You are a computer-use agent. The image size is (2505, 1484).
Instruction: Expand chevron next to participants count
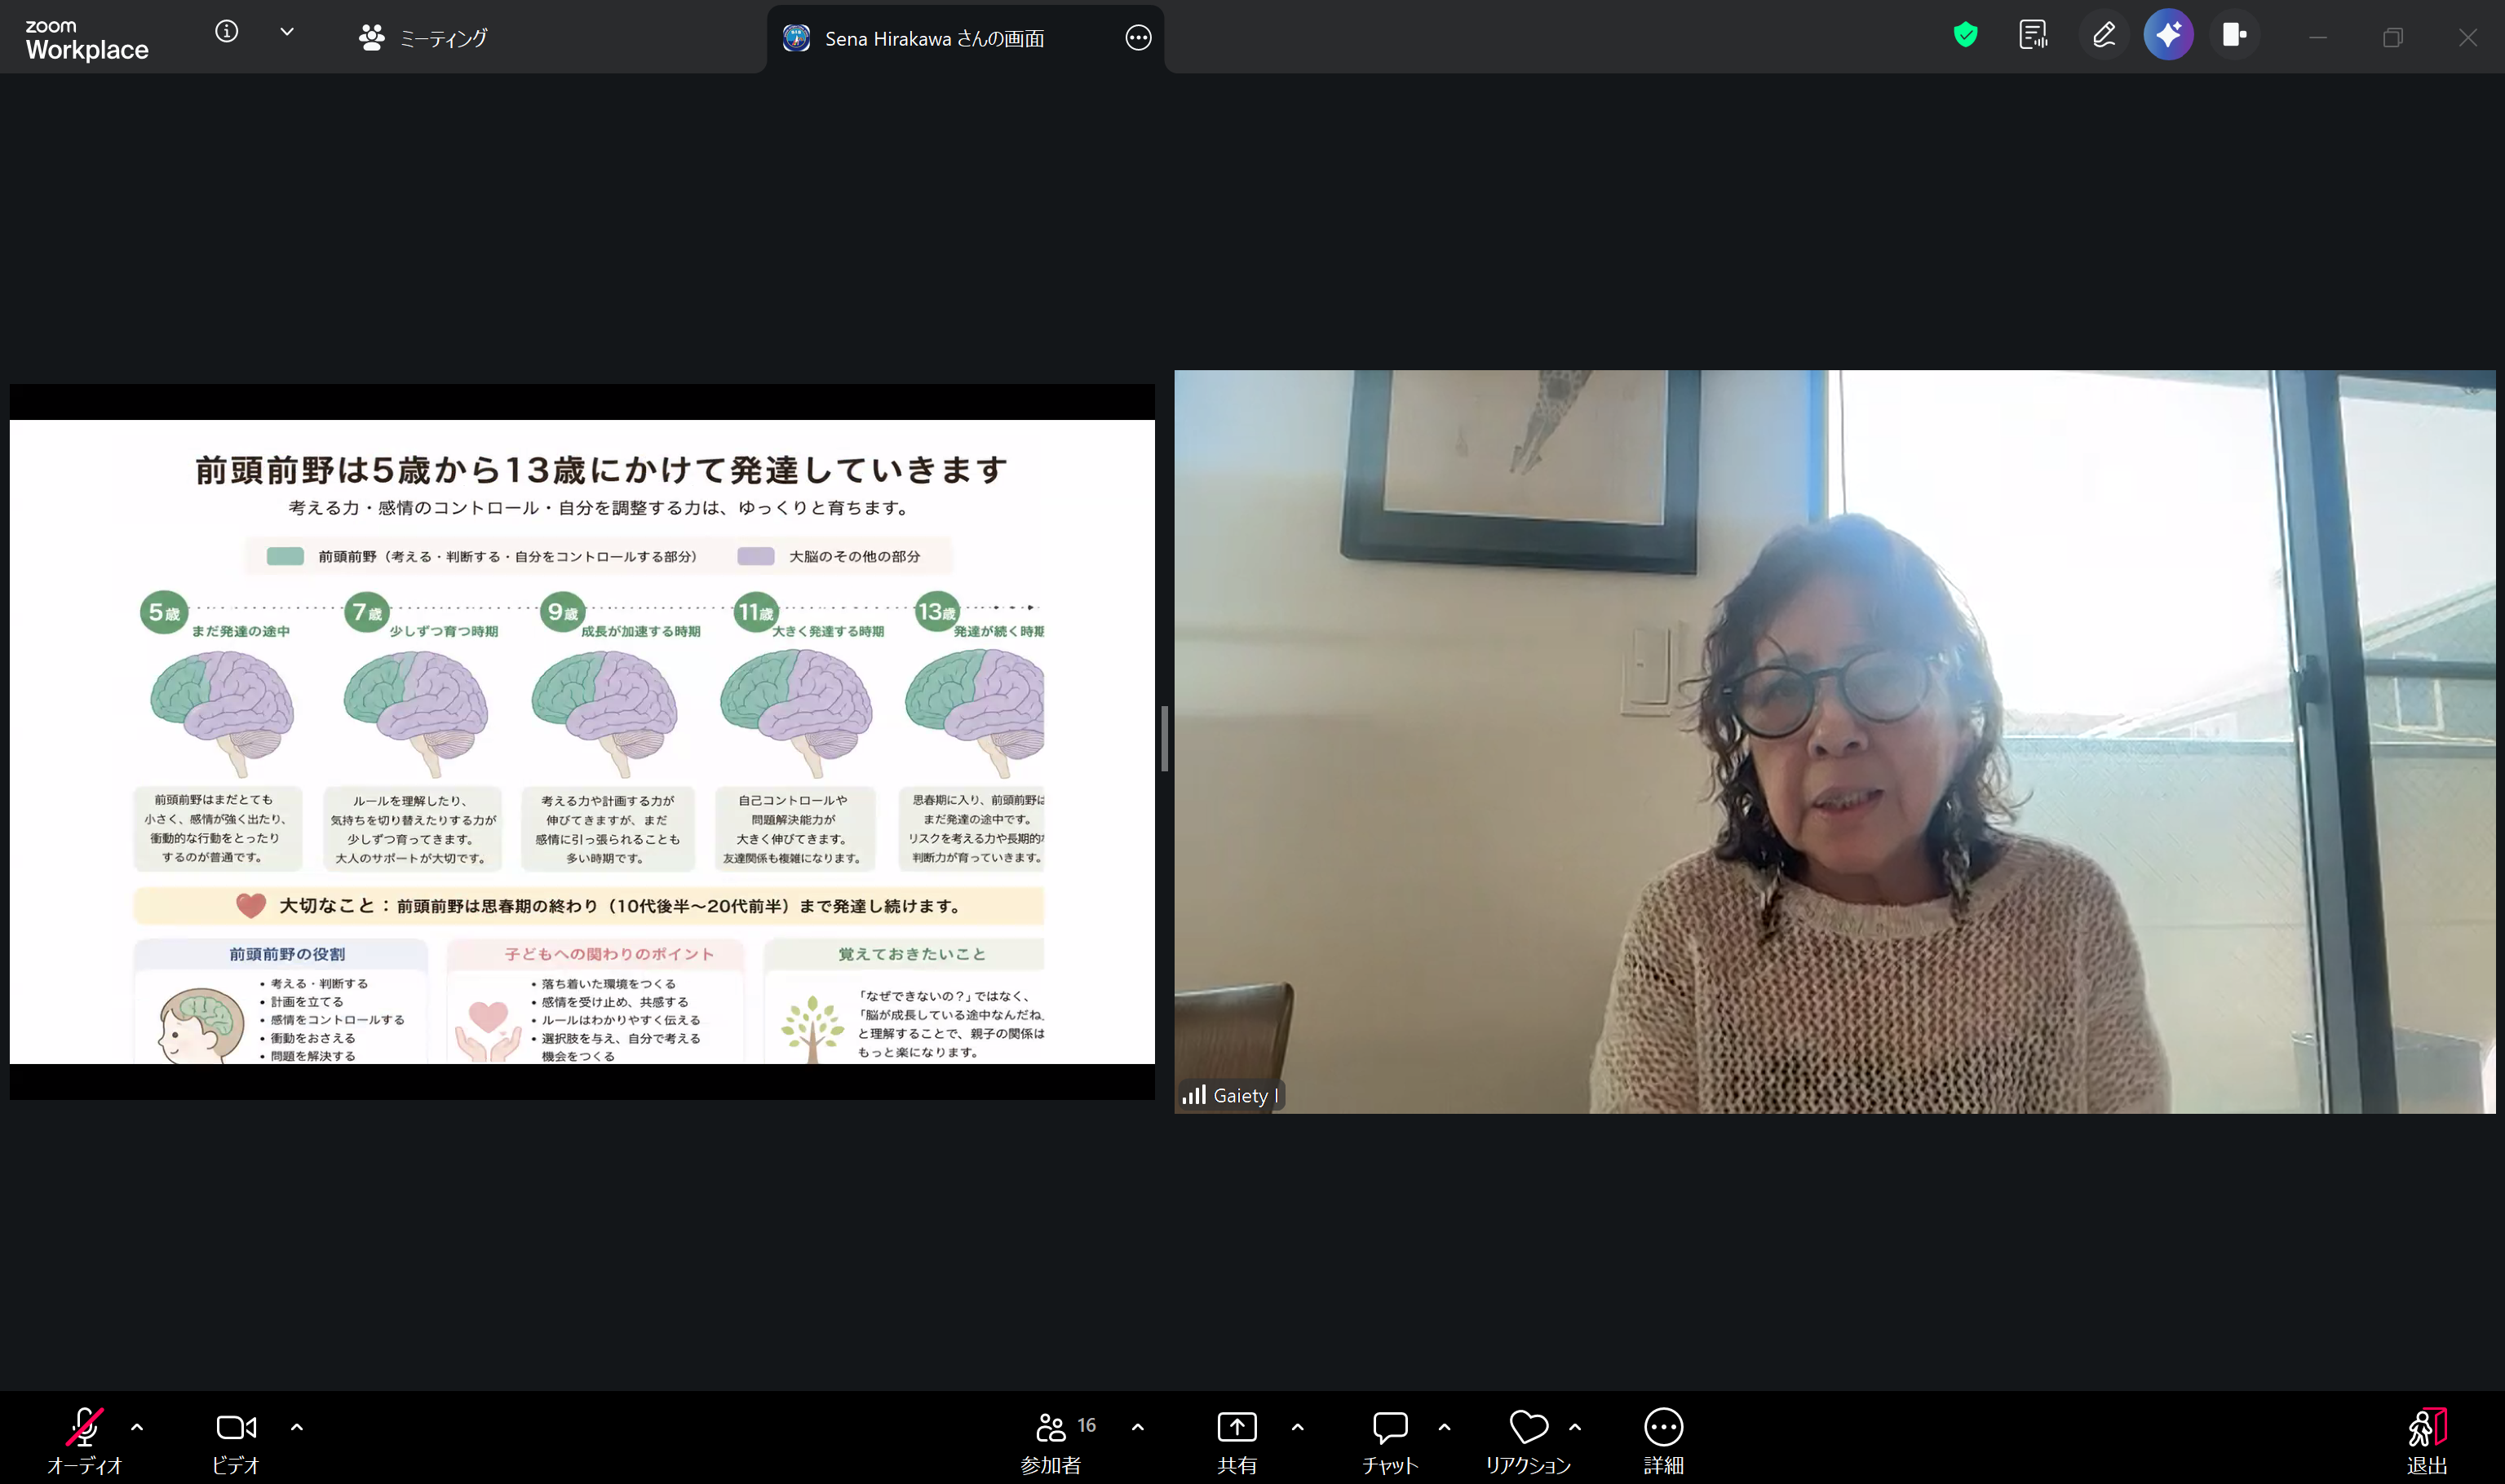(x=1137, y=1427)
